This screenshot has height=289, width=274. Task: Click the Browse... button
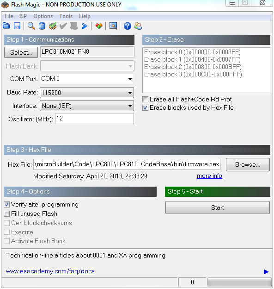click(x=248, y=164)
